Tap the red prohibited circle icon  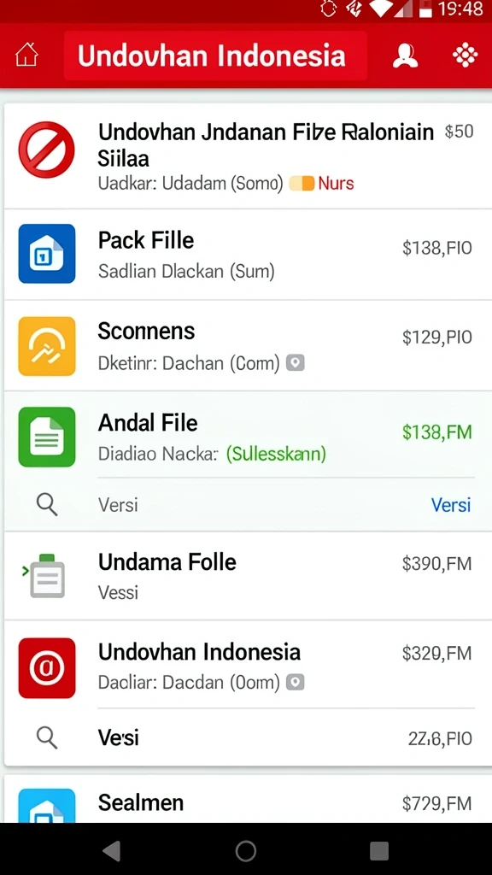click(46, 150)
